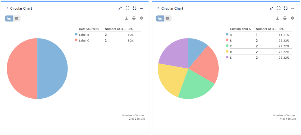The width and height of the screenshot is (301, 135).
Task: Click issue count 2 for Label B
Action: (x=106, y=35)
